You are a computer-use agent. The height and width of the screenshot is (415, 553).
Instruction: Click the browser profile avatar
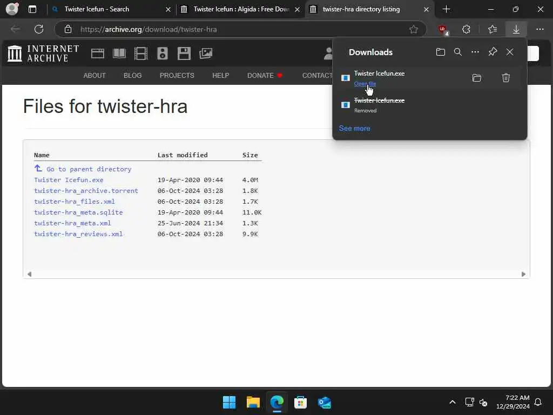point(12,9)
